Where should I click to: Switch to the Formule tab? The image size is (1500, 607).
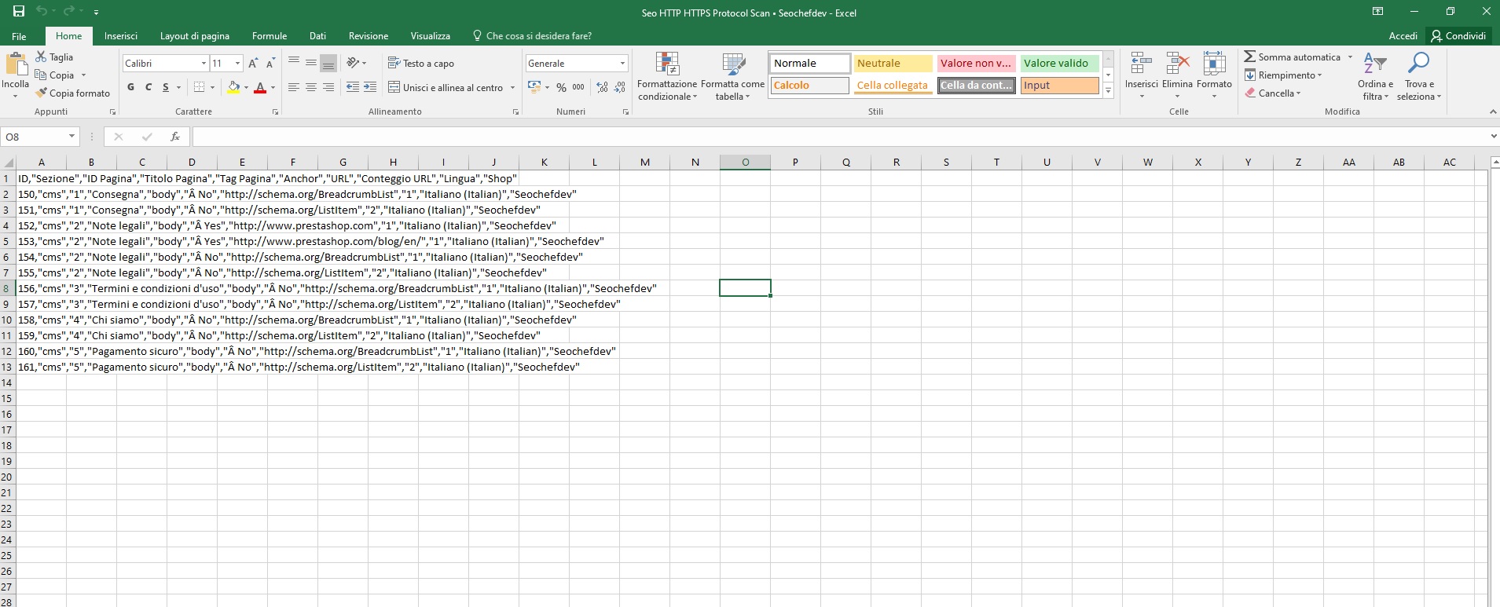[270, 36]
